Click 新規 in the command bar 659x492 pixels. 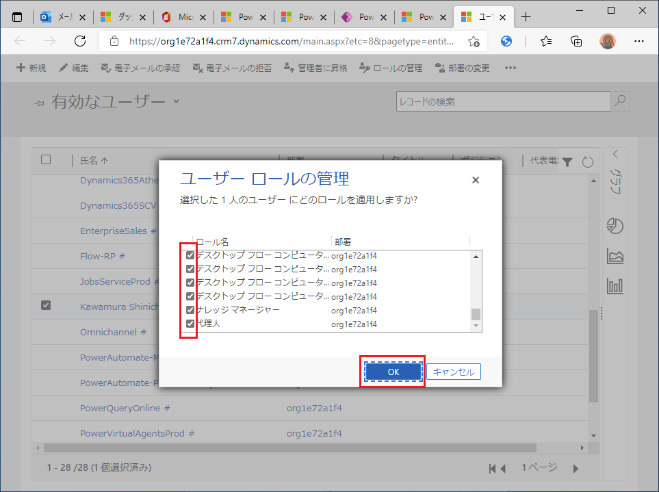coord(31,68)
